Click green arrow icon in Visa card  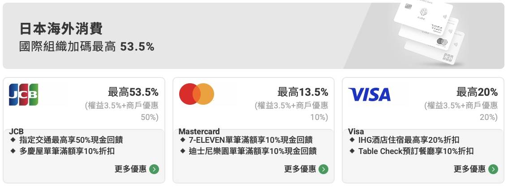coord(493,169)
